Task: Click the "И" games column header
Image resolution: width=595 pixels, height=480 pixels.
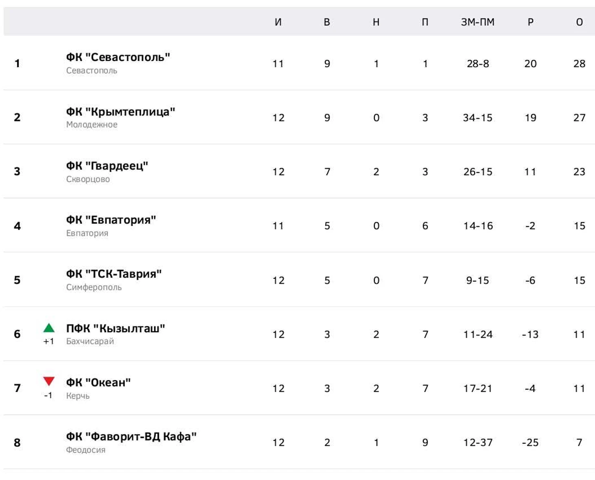Action: (x=278, y=22)
